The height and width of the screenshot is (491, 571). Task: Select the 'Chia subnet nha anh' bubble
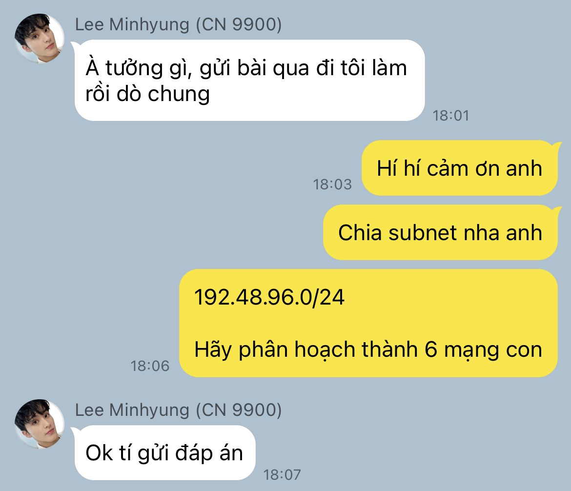coord(441,232)
